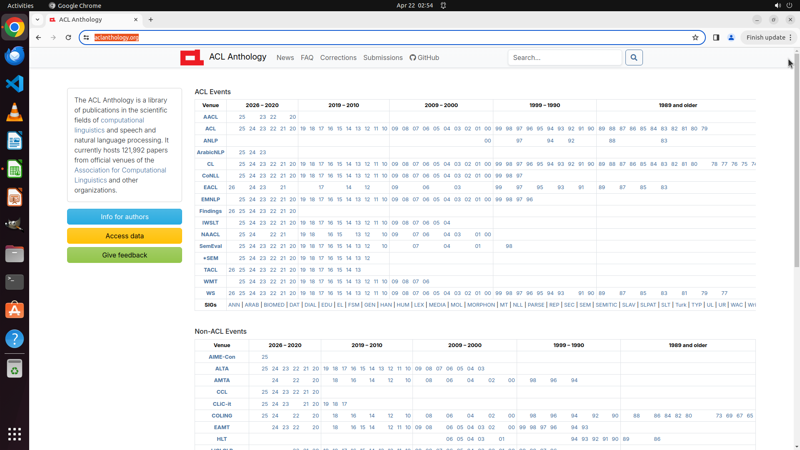Open the Finish update menu
The width and height of the screenshot is (800, 450).
tap(769, 37)
